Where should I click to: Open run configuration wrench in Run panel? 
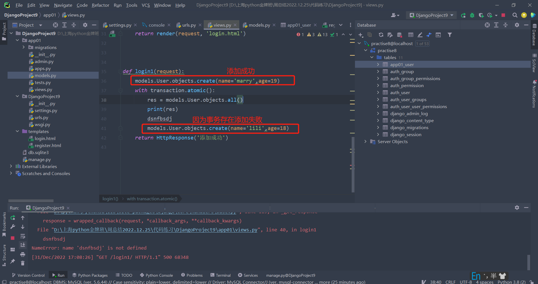[13, 227]
